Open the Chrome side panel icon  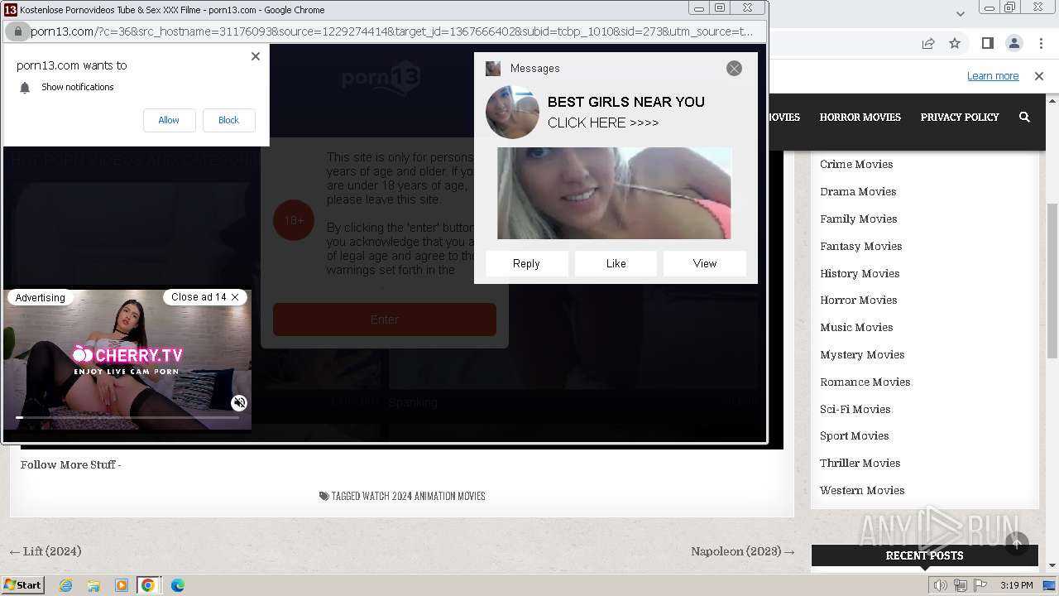987,43
